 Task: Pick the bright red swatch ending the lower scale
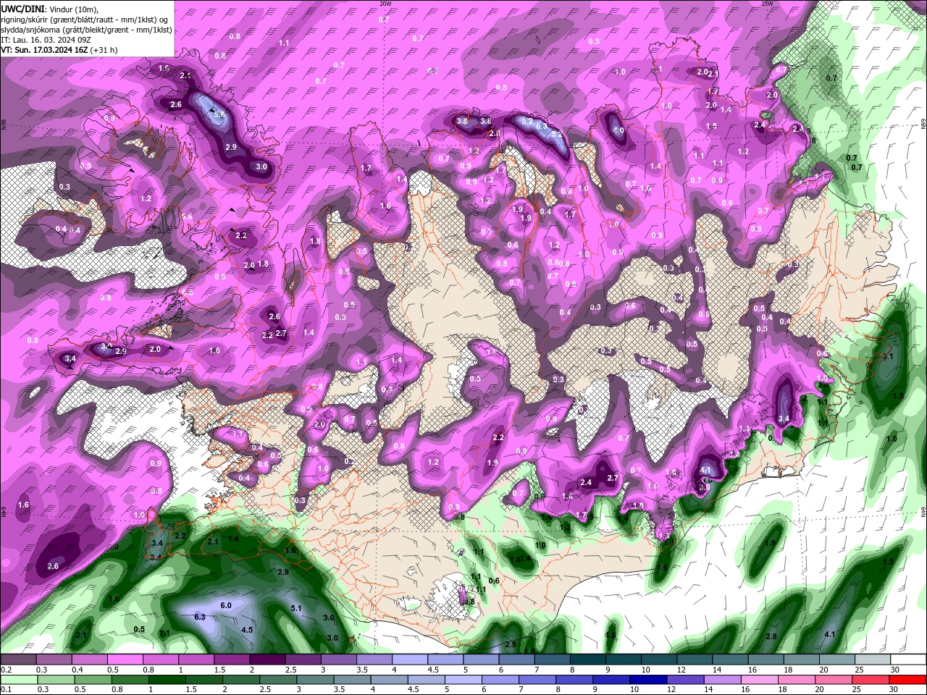tap(909, 680)
